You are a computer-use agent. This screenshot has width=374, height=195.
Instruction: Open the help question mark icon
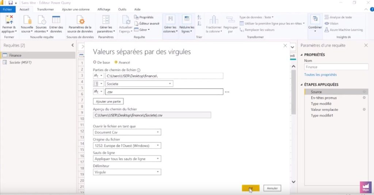(371, 9)
